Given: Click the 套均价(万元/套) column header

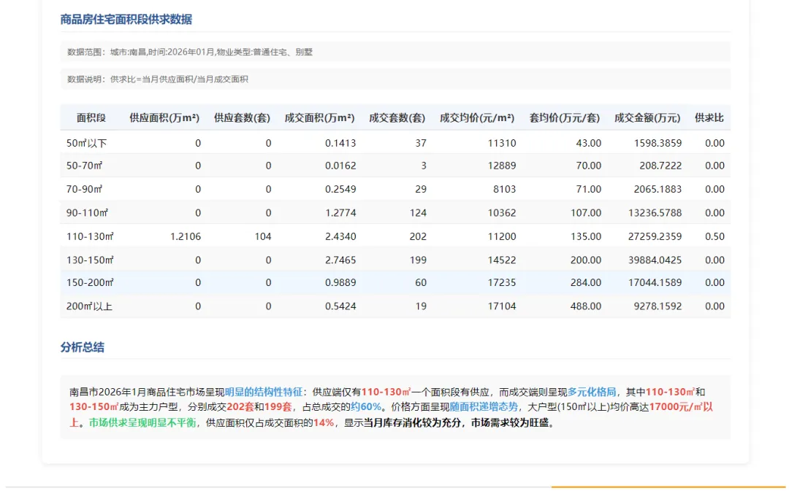Looking at the screenshot, I should pos(565,117).
